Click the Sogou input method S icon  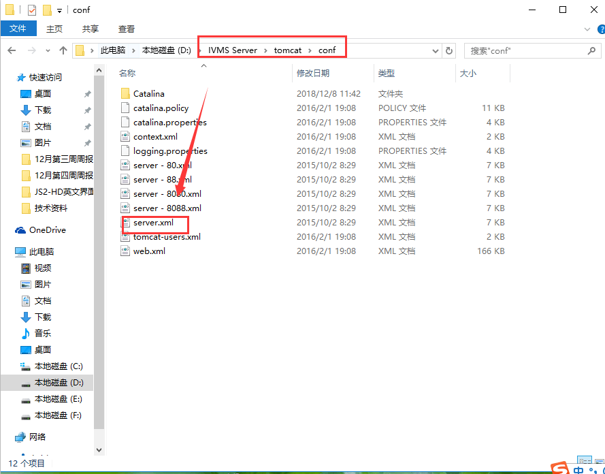pyautogui.click(x=559, y=468)
